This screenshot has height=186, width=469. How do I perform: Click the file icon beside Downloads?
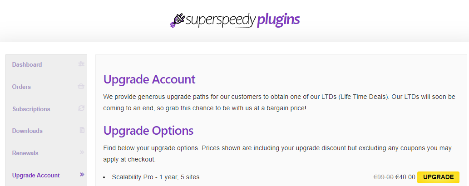pos(82,130)
